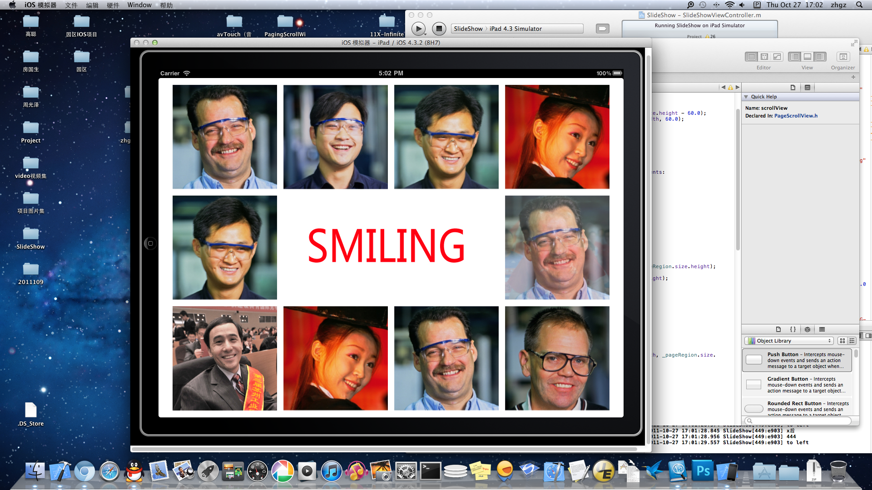The width and height of the screenshot is (872, 490).
Task: Open the Window menu in menu bar
Action: click(139, 5)
